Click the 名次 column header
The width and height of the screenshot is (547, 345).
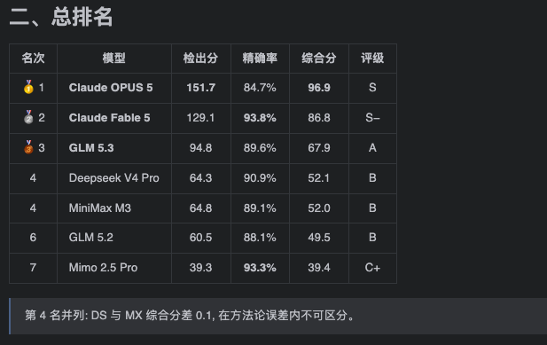(33, 58)
